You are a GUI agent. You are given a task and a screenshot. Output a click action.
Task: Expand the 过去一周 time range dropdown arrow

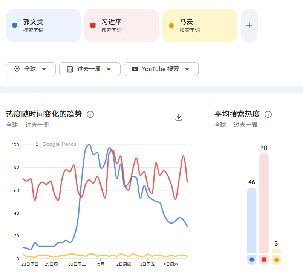tap(109, 69)
